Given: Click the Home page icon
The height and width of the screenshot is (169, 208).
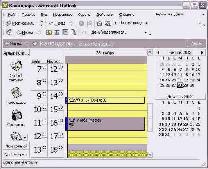Looking at the screenshot, I should [x=99, y=23].
